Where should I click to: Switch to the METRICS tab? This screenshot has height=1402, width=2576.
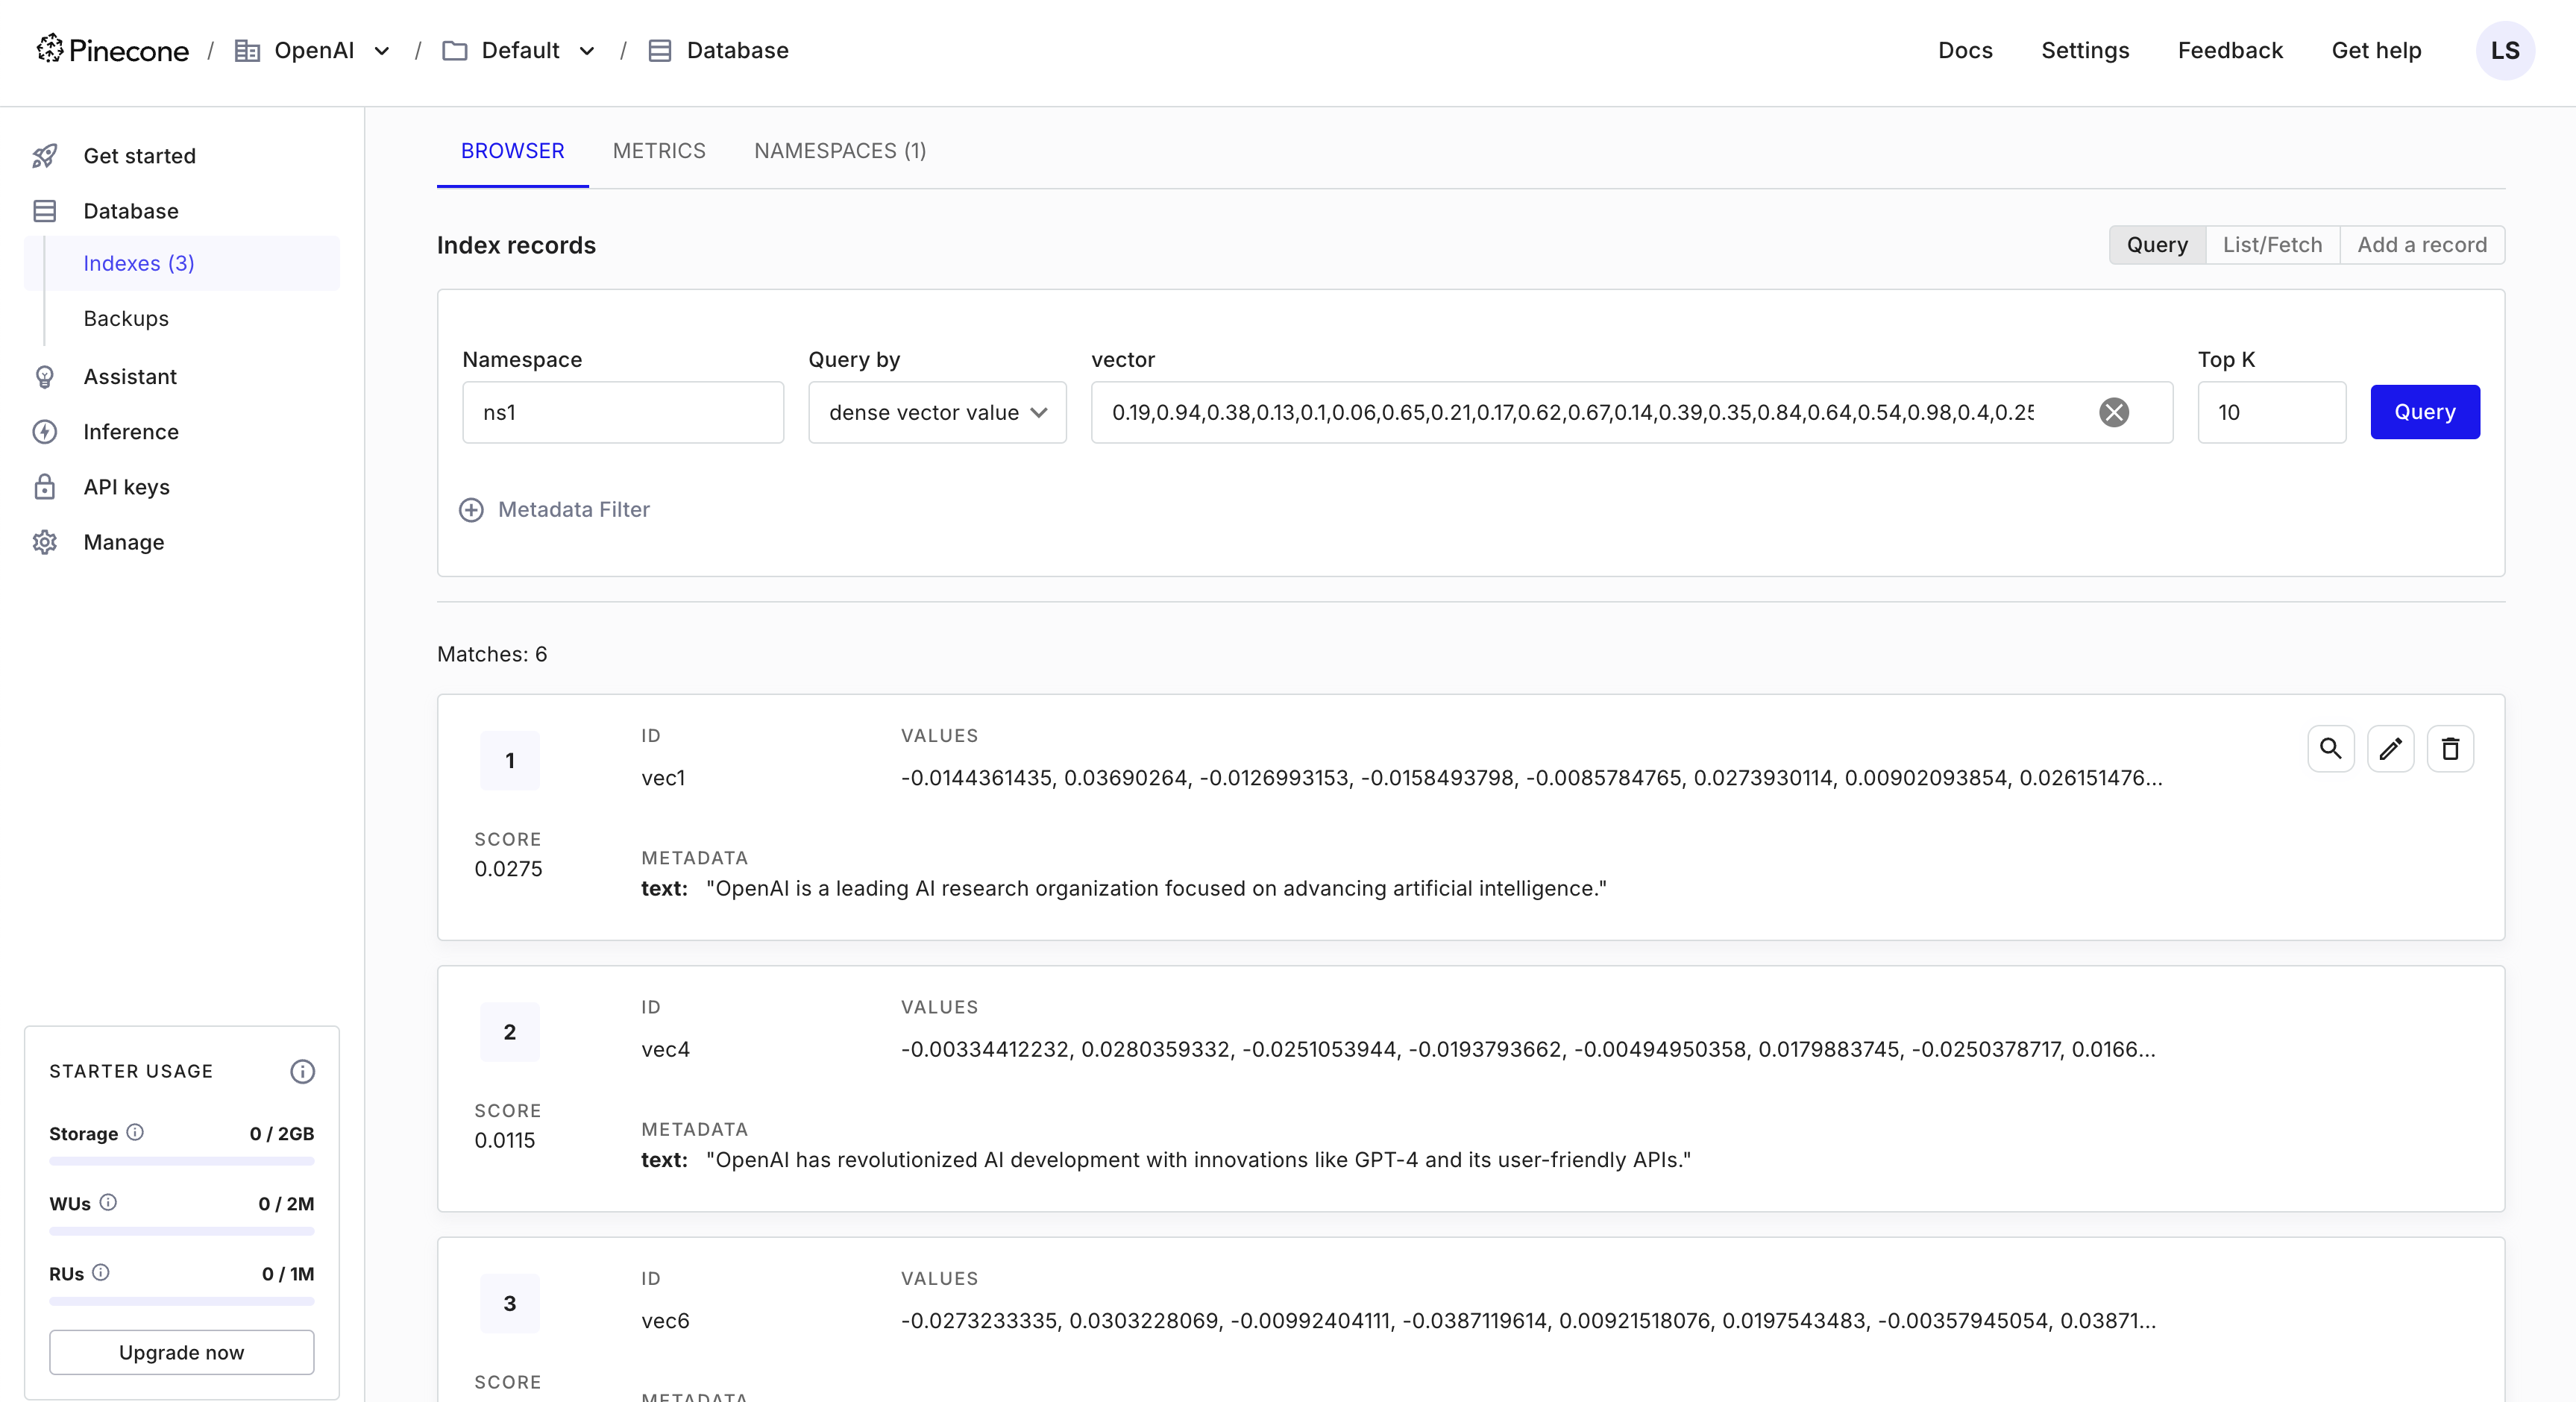pyautogui.click(x=659, y=151)
